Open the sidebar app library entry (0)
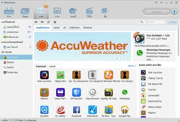The width and height of the screenshot is (180, 122). pos(16,47)
